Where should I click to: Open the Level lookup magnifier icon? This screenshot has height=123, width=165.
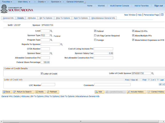[51, 31]
